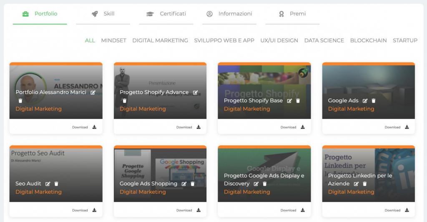Click Download text on Google Ads card

click(x=392, y=127)
